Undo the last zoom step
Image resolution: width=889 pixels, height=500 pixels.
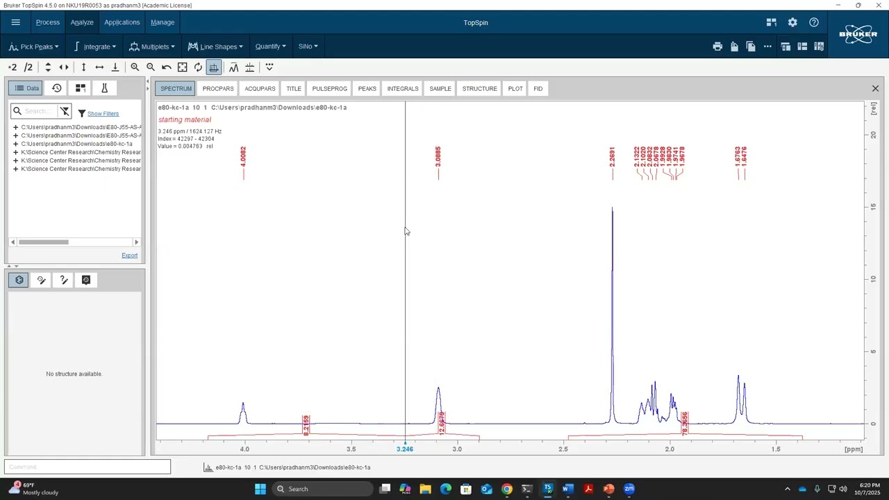coord(167,67)
